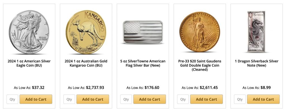
Task: Click the American Silver Eagle coin image
Action: (29, 32)
